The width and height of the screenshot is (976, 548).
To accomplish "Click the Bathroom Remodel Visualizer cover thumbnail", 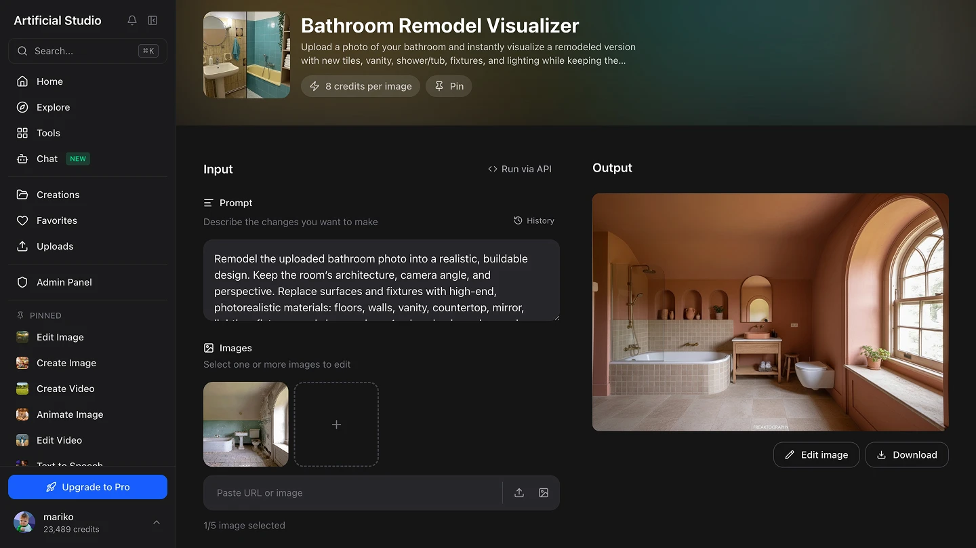I will click(247, 55).
